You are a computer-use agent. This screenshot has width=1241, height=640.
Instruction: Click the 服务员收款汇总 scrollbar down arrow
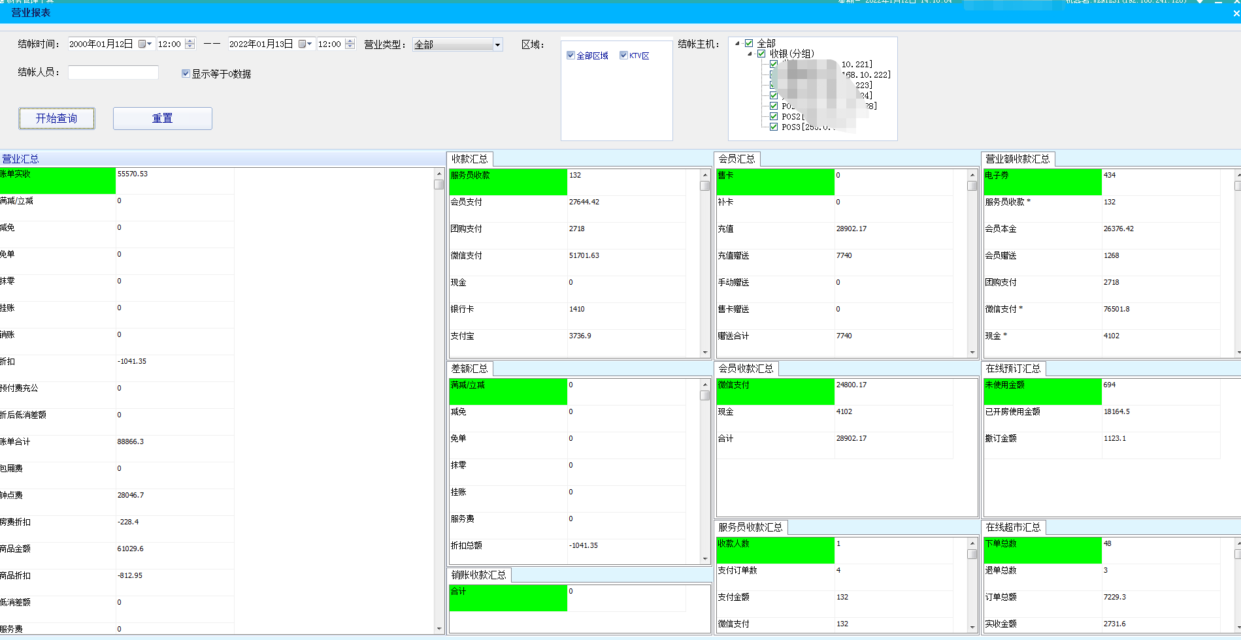[972, 628]
